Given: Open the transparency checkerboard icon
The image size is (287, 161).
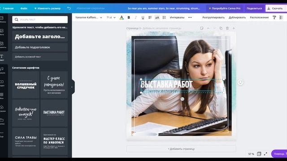Looking at the screenshot, I should [281, 17].
